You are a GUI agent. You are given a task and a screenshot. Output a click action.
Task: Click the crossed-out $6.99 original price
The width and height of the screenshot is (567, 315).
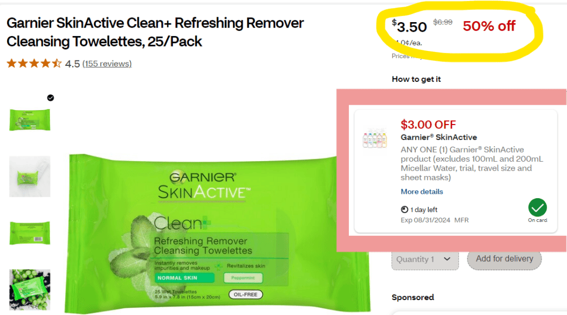[x=443, y=23]
